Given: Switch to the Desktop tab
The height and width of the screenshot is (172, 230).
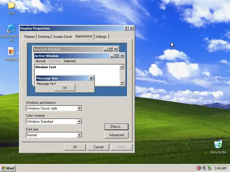Looking at the screenshot, I should (44, 37).
